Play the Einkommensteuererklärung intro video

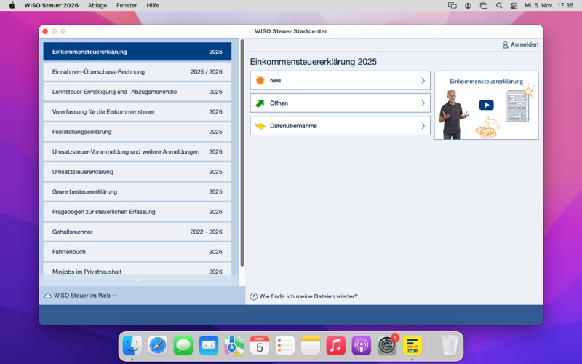coord(486,105)
